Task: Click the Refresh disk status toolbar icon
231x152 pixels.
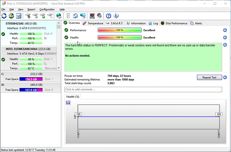Action: 4,16
